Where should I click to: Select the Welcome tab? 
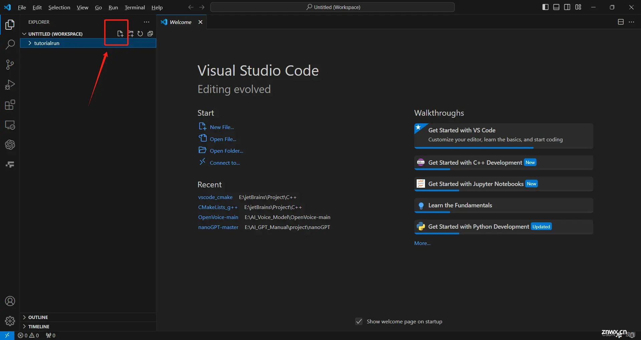click(182, 22)
